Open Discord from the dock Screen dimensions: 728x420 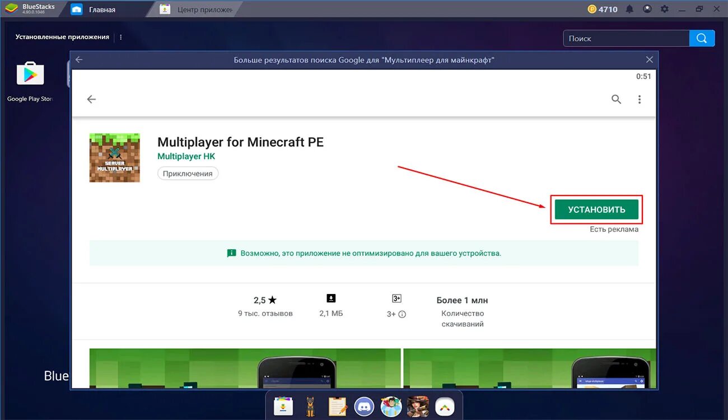pyautogui.click(x=364, y=406)
